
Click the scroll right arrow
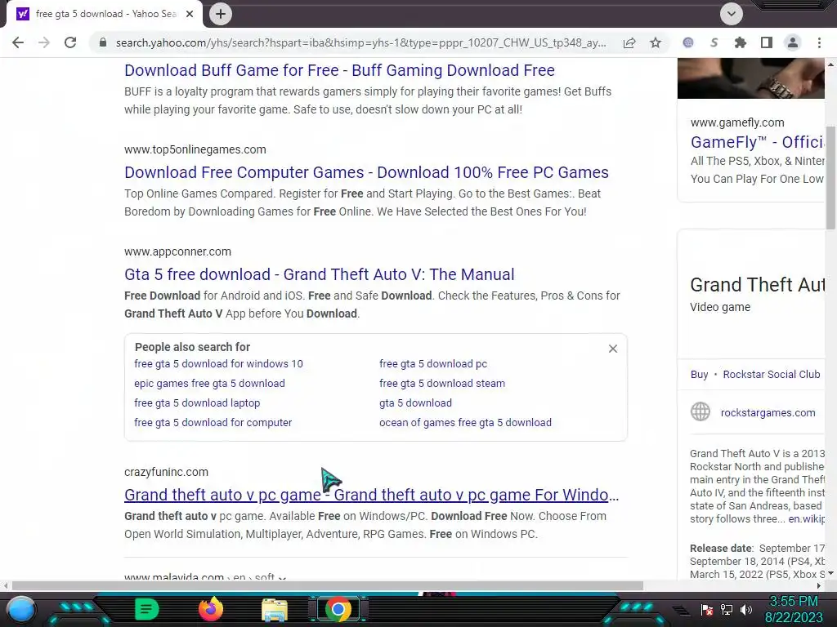pos(819,586)
